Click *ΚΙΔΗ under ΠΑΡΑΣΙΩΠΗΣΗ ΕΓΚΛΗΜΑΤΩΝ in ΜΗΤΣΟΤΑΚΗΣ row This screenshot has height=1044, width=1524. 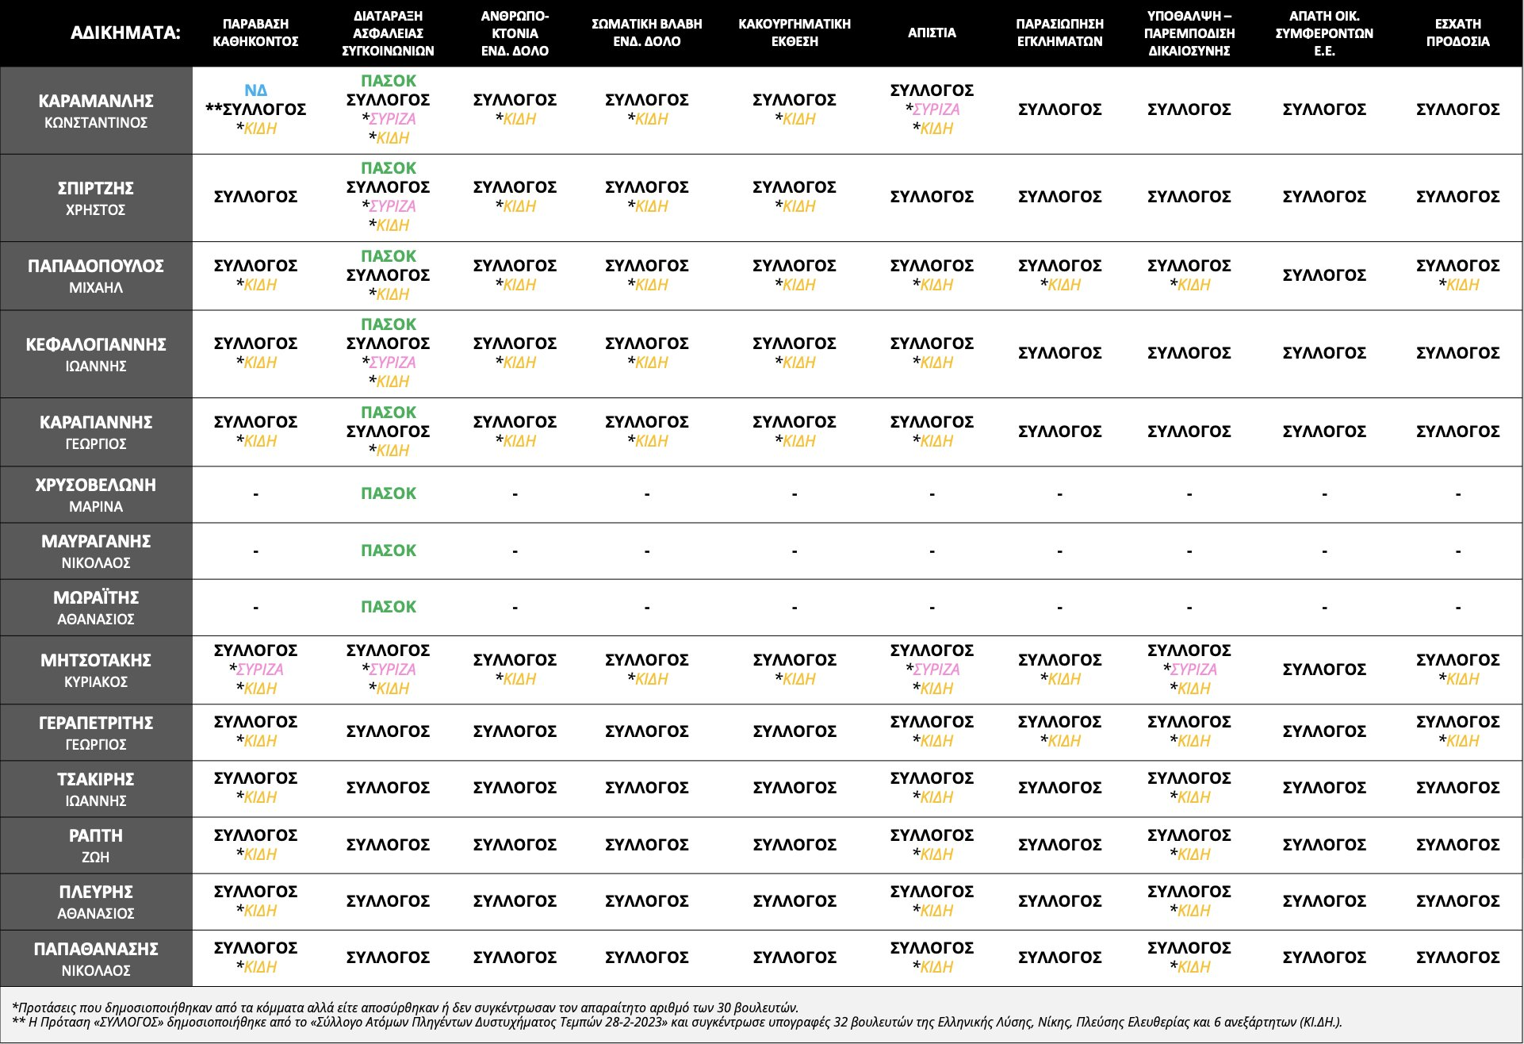pos(1060,679)
